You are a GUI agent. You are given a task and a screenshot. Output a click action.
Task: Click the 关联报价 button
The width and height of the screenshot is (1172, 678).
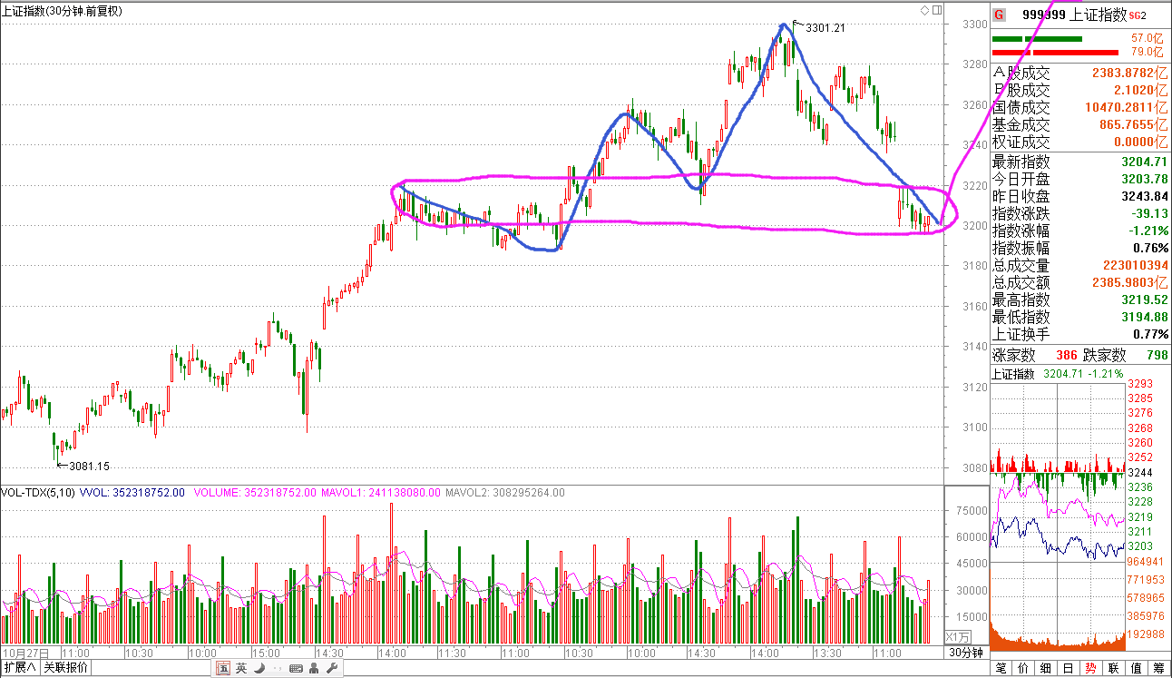tap(66, 669)
